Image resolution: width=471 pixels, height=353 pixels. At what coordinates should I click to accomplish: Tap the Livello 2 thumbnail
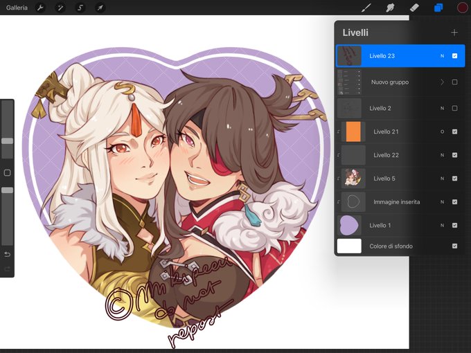[x=349, y=108]
